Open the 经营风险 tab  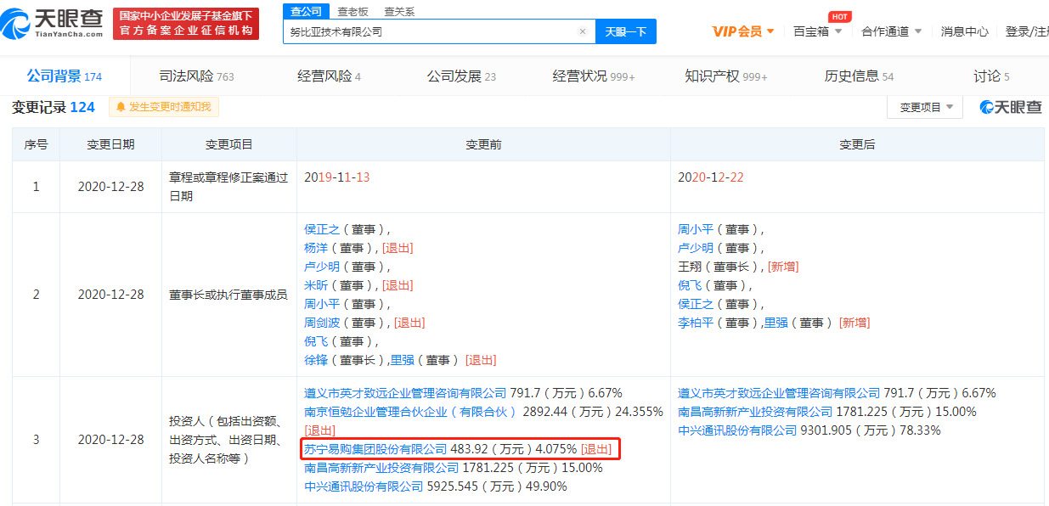tap(329, 76)
